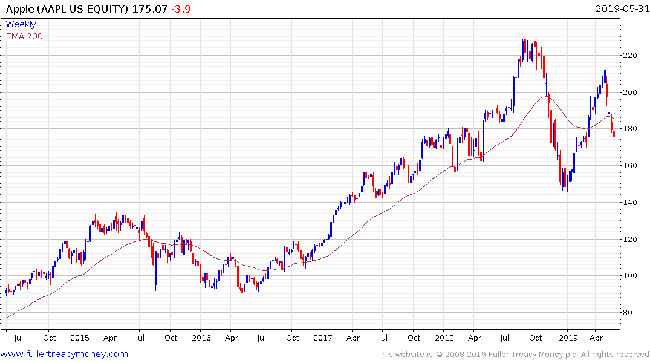Screen dimensions: 650x363
Task: Click the 100 price axis label
Action: pos(630,276)
